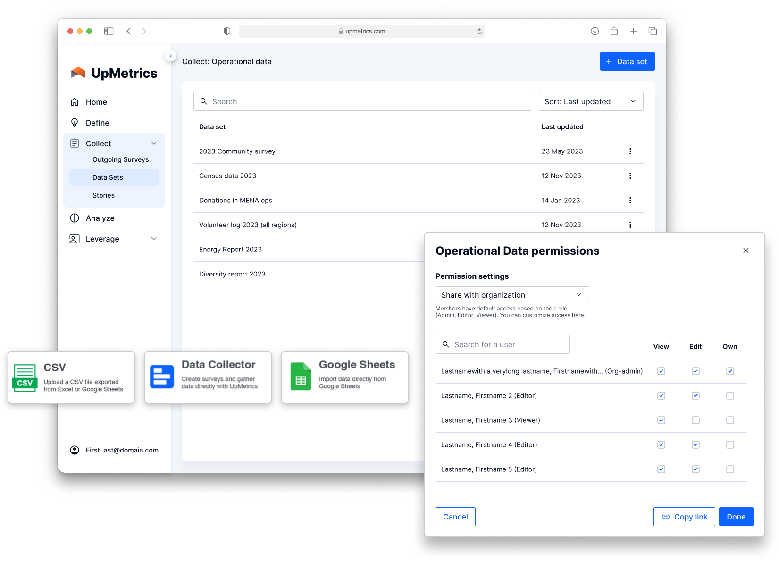Screen dimensions: 779x561
Task: Uncheck View permission for Firstname 5 (Editor)
Action: [x=661, y=469]
